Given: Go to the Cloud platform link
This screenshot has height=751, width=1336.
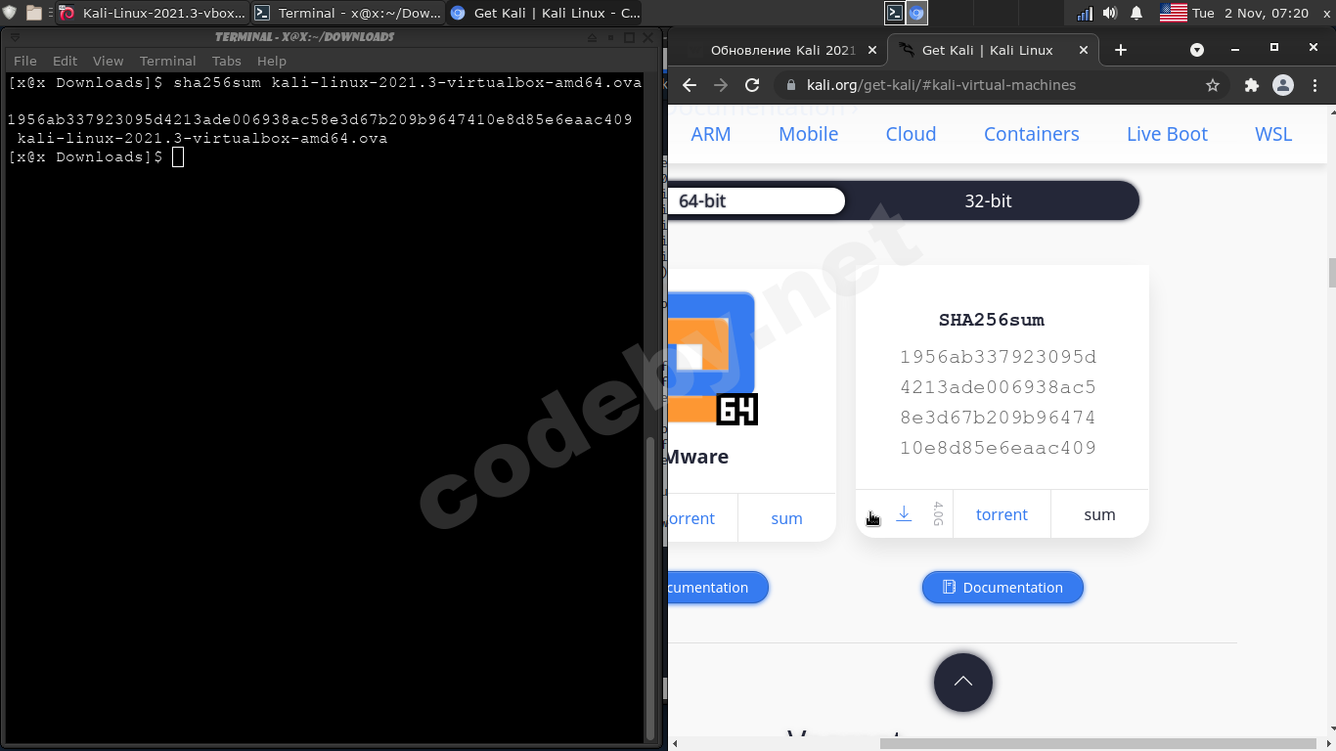Looking at the screenshot, I should (x=912, y=134).
